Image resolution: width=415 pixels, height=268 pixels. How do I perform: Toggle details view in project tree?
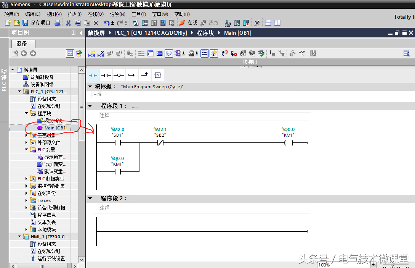click(70, 53)
